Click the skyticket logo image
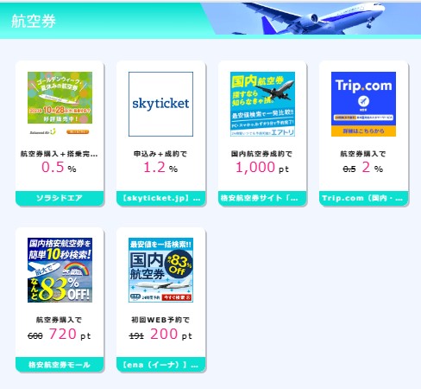This screenshot has height=389, width=421. (x=160, y=104)
